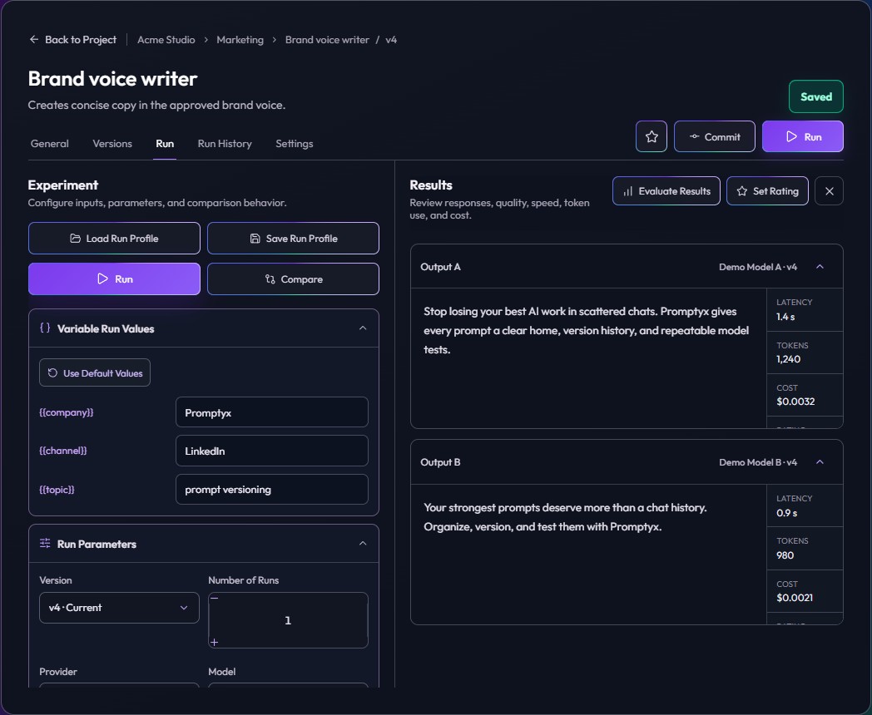The height and width of the screenshot is (715, 872).
Task: Open Load Run Profile
Action: coord(114,239)
